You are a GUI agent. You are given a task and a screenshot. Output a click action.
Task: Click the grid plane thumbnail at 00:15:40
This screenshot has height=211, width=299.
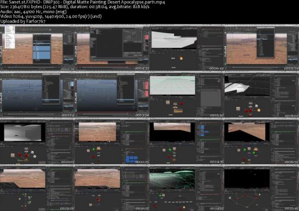(x=187, y=95)
